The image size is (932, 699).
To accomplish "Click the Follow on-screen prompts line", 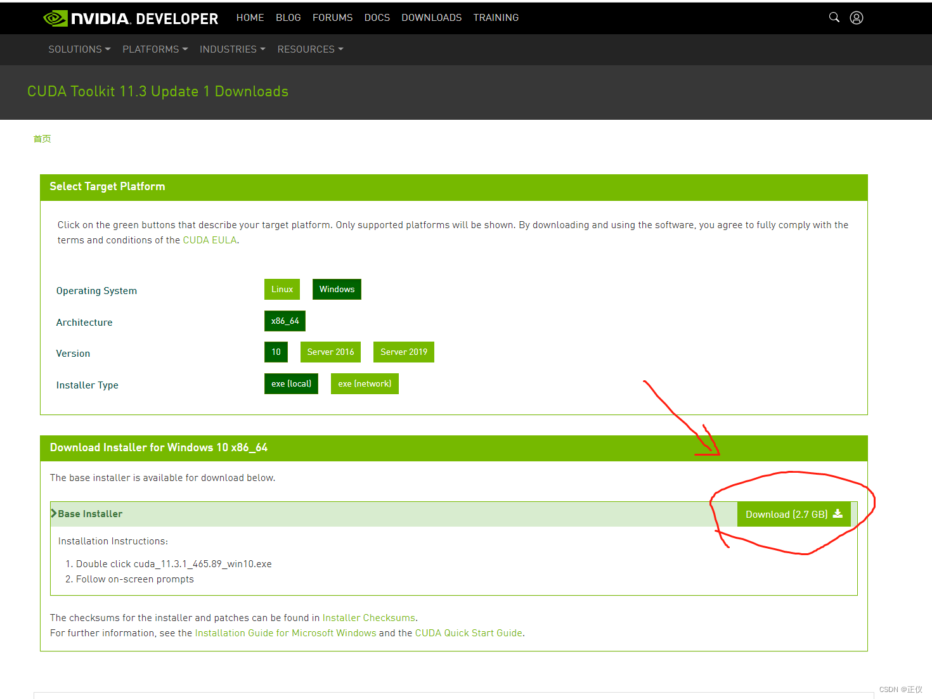I will (135, 579).
